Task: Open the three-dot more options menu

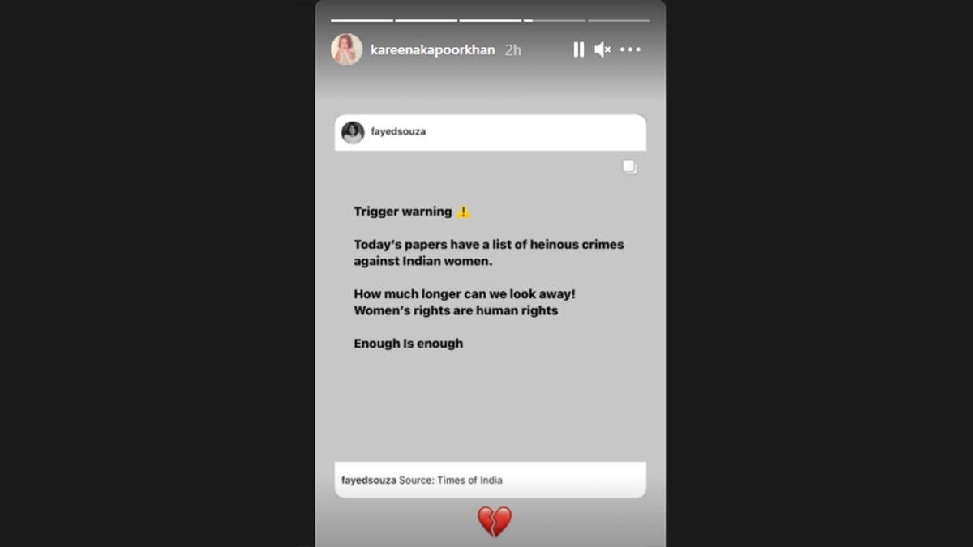Action: tap(630, 49)
